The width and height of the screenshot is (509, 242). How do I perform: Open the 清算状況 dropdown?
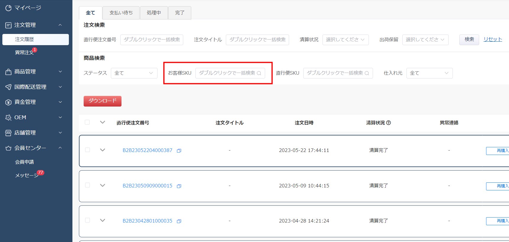[x=346, y=40]
